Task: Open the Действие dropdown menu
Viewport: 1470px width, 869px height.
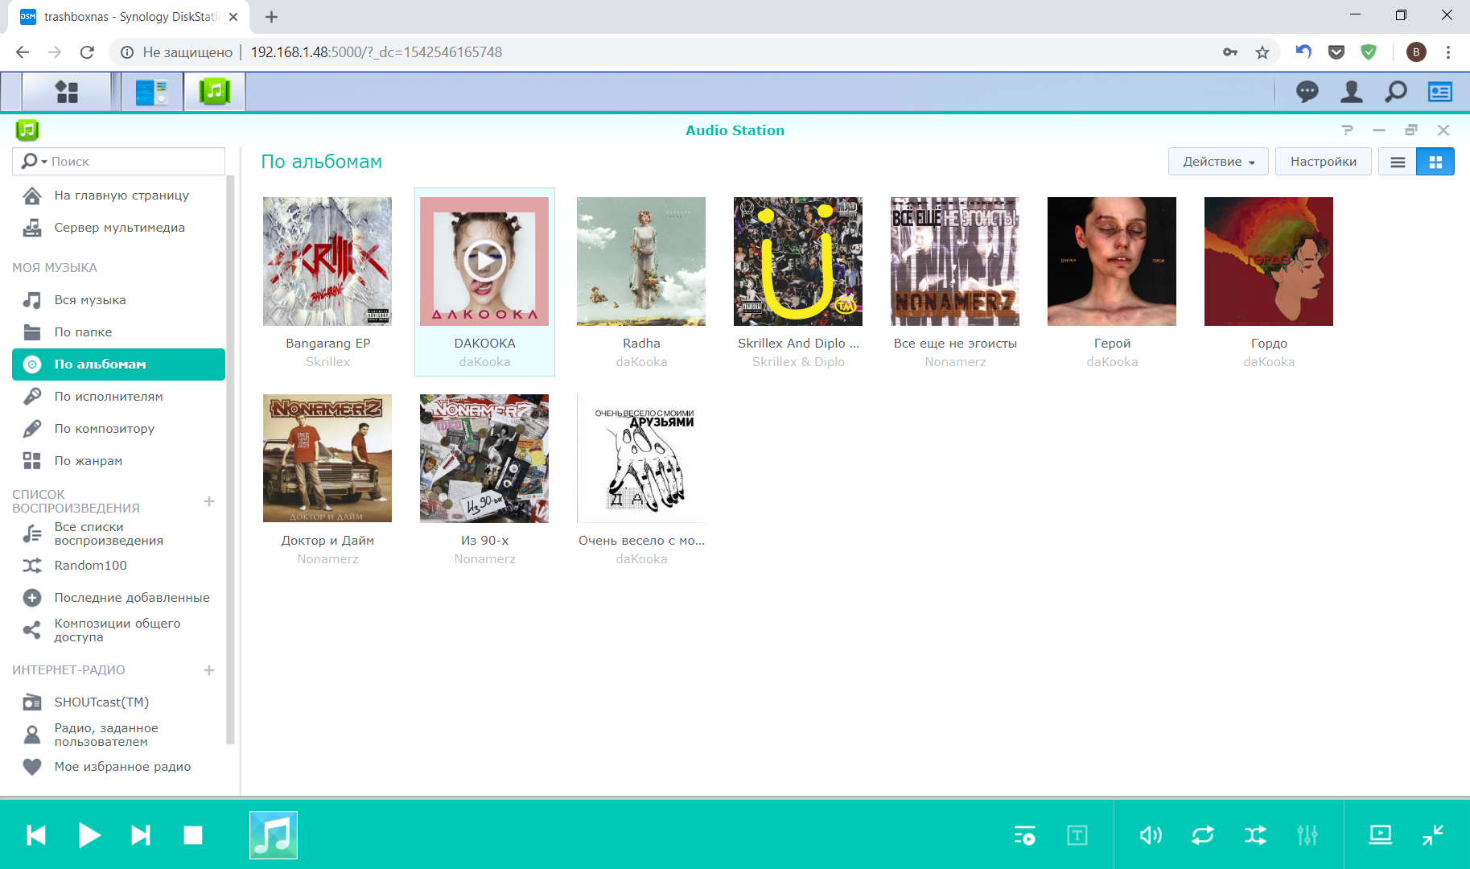Action: point(1218,162)
